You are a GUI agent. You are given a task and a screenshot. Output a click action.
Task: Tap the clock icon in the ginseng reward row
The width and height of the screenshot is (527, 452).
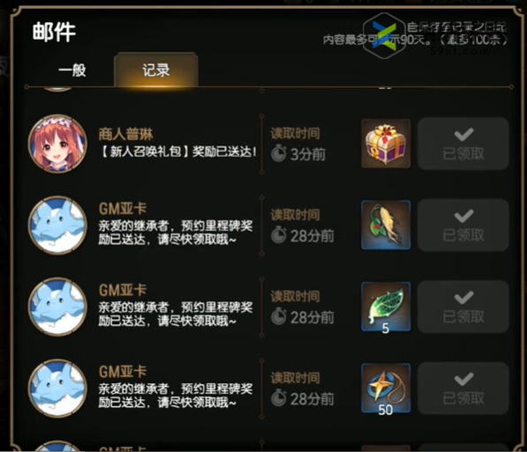(278, 235)
